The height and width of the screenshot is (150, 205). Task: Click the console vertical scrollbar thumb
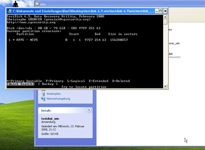[x=165, y=22]
